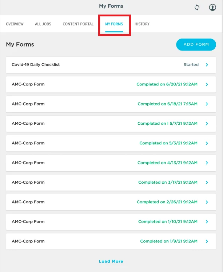
Task: Click chevron for 5/3/21 form
Action: click(x=207, y=143)
